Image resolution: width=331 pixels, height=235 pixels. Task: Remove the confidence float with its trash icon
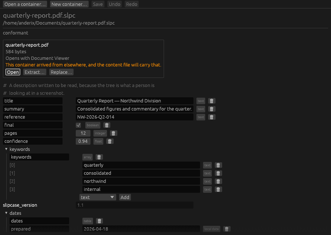point(110,141)
